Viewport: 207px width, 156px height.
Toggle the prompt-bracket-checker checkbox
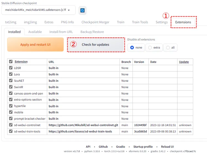point(11,118)
